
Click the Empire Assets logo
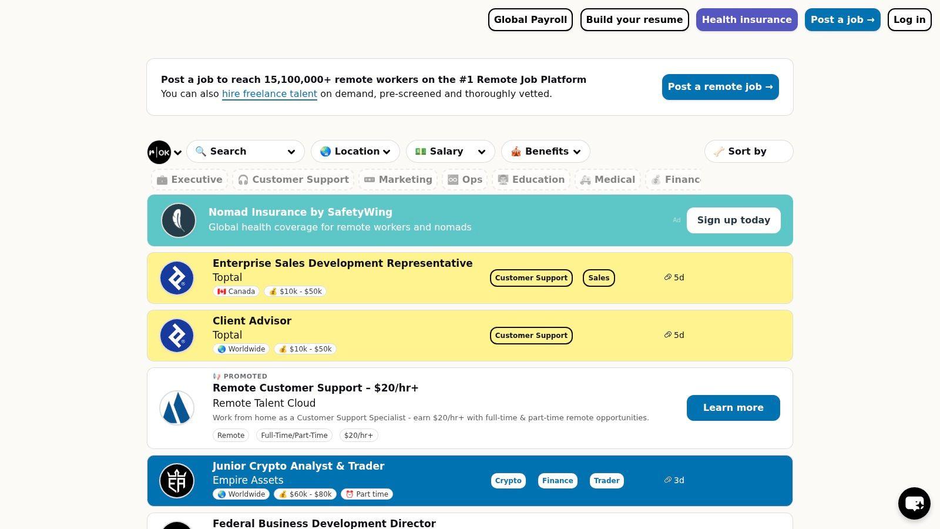pos(177,481)
